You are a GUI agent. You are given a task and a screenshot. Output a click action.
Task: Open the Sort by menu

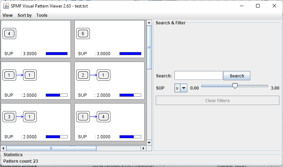(x=24, y=15)
